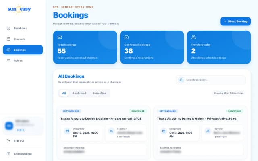
Task: Click the Guides people icon
Action: coord(8,60)
